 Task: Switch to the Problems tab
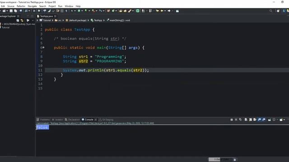(x=43, y=120)
